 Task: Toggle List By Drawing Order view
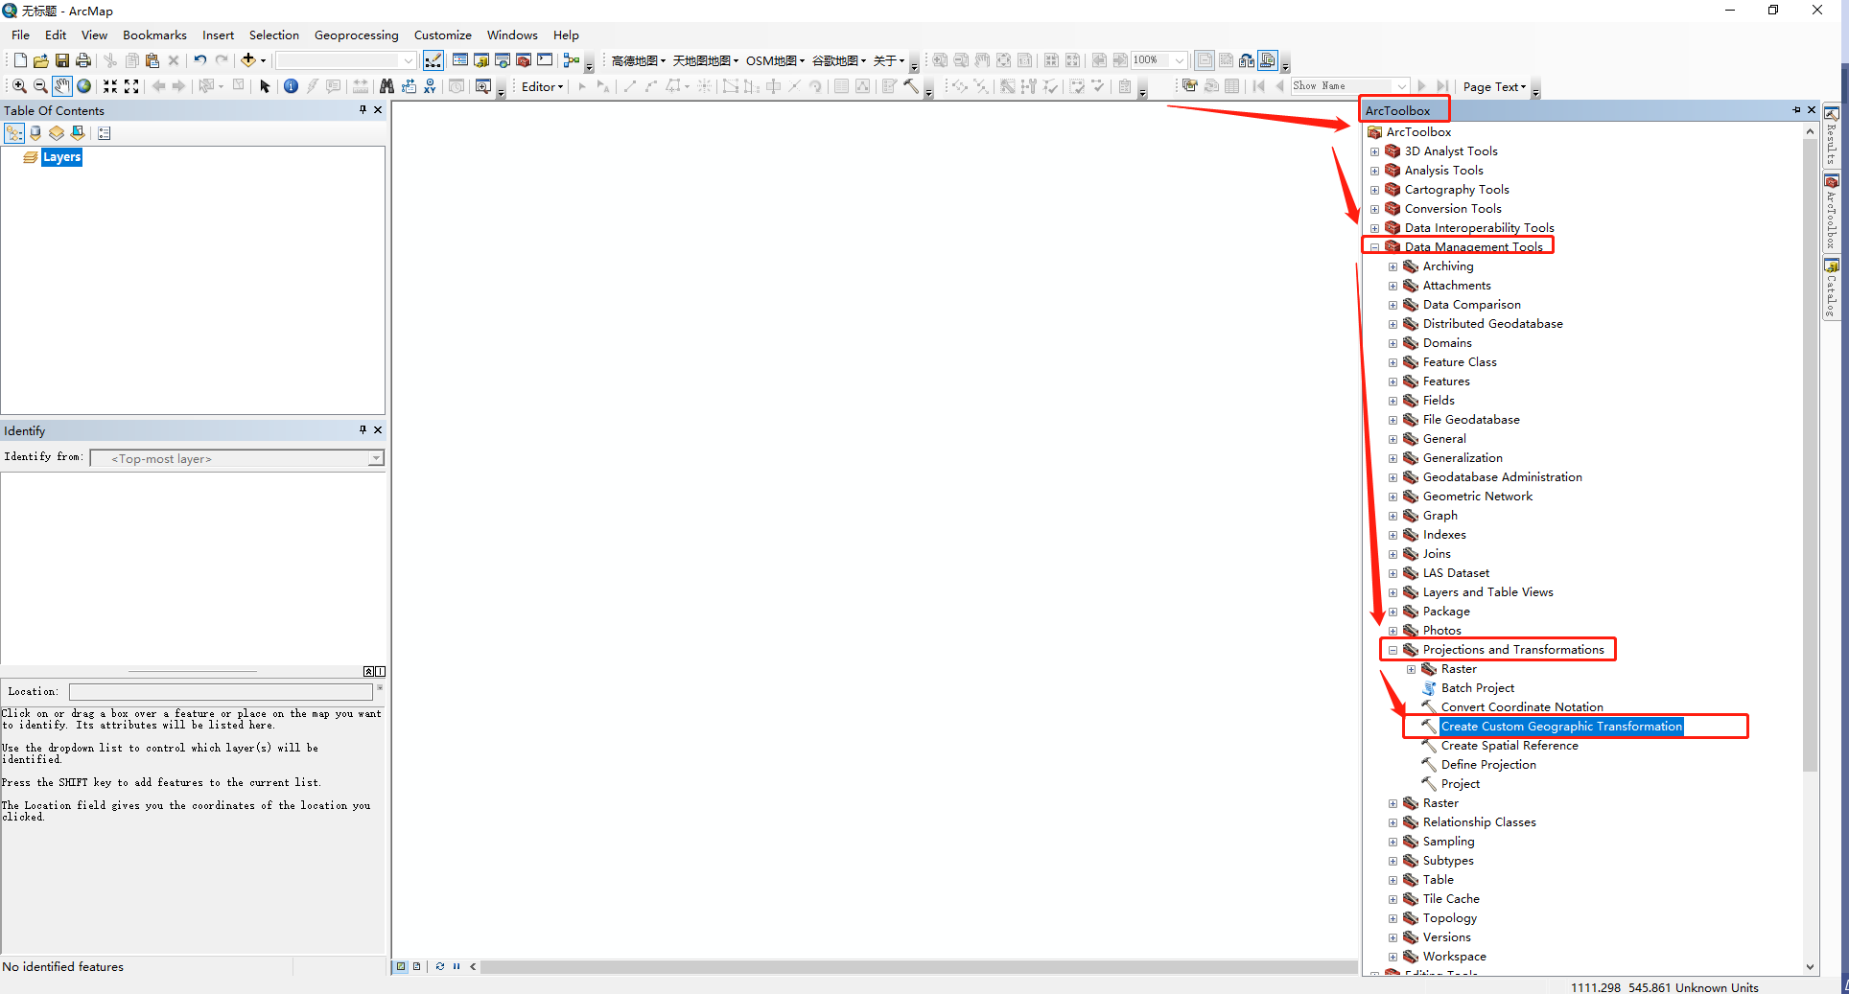tap(14, 133)
